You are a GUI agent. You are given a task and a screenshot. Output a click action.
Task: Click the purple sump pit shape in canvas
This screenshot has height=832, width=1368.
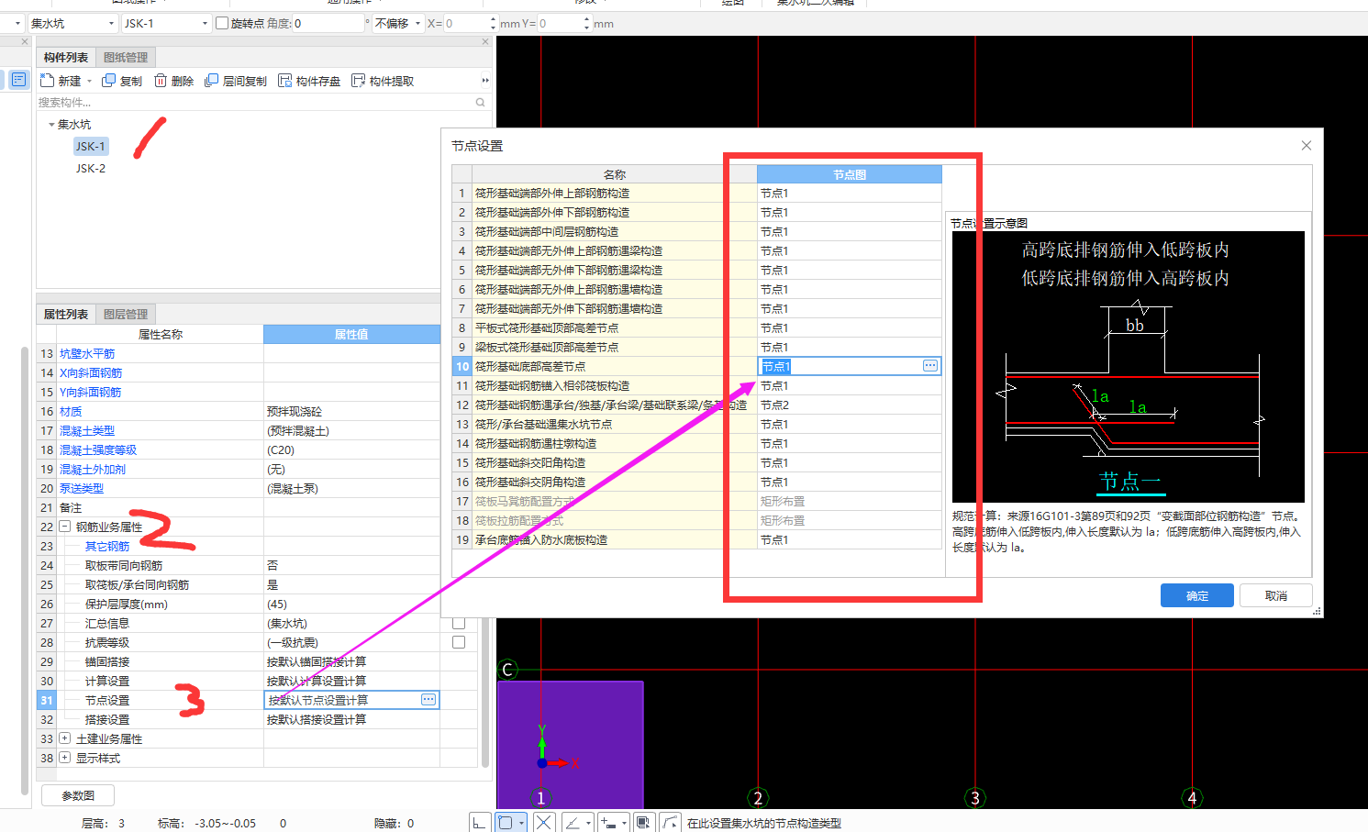pyautogui.click(x=570, y=744)
